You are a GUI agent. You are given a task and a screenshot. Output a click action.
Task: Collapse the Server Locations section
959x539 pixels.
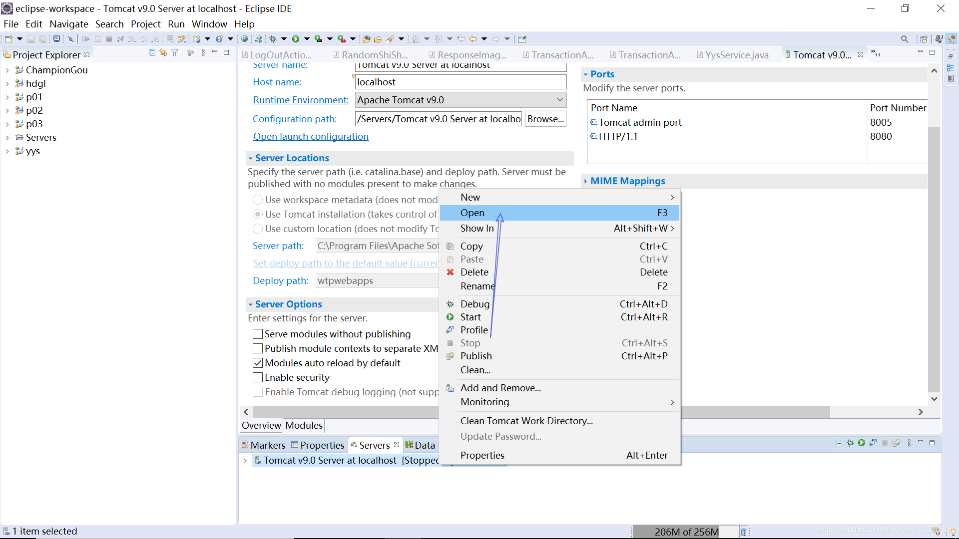[250, 158]
